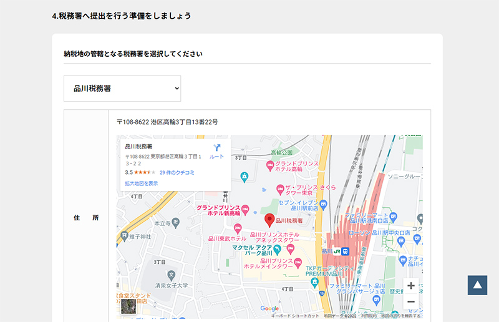The height and width of the screenshot is (322, 499).
Task: Zoom in the map with plus button
Action: pos(410,286)
